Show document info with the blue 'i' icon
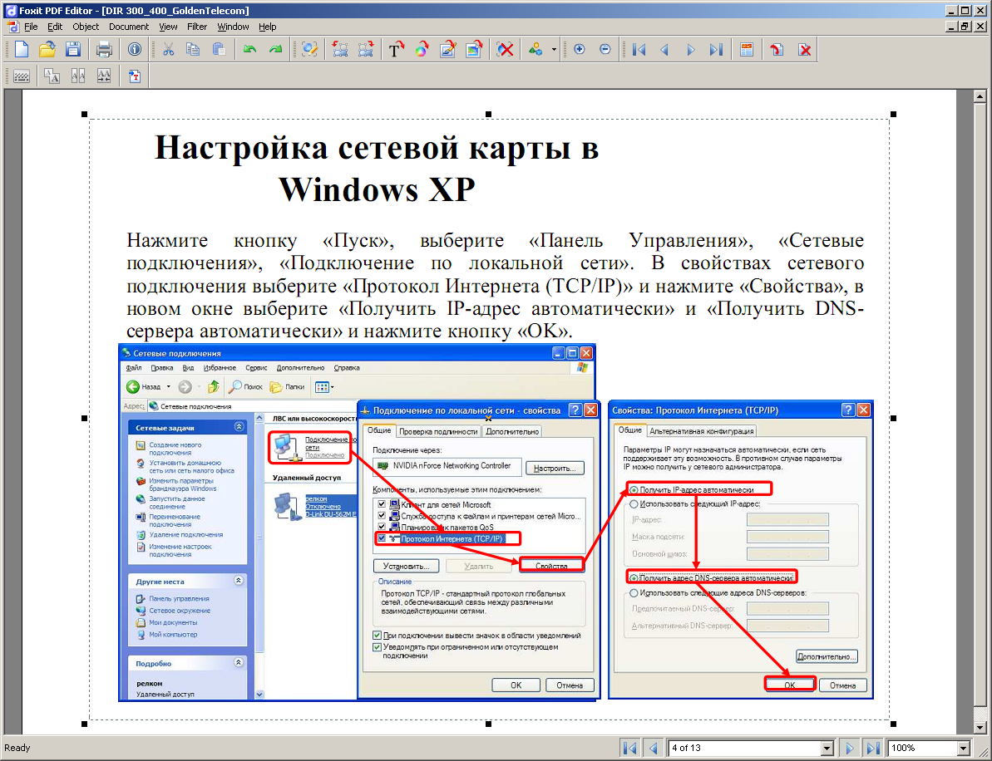Image resolution: width=992 pixels, height=761 pixels. click(134, 49)
